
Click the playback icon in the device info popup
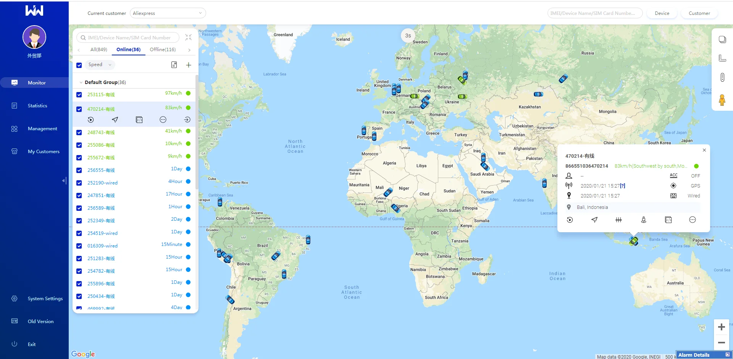coord(570,220)
